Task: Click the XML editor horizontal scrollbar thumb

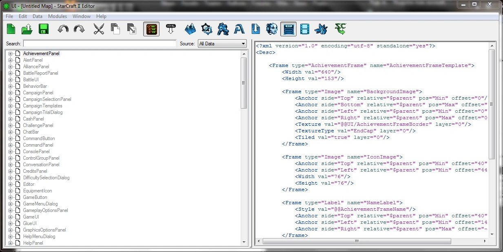Action: (x=356, y=241)
